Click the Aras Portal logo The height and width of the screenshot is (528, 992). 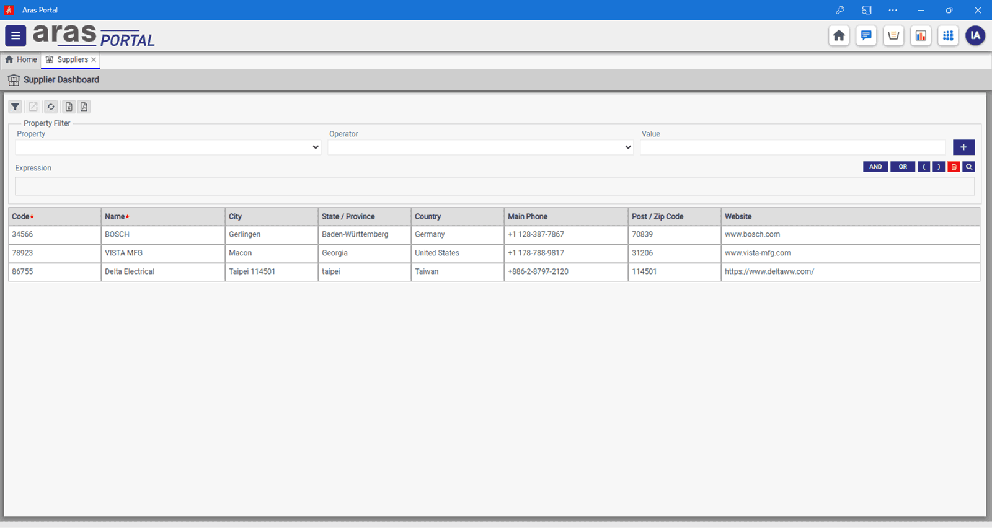[x=94, y=36]
